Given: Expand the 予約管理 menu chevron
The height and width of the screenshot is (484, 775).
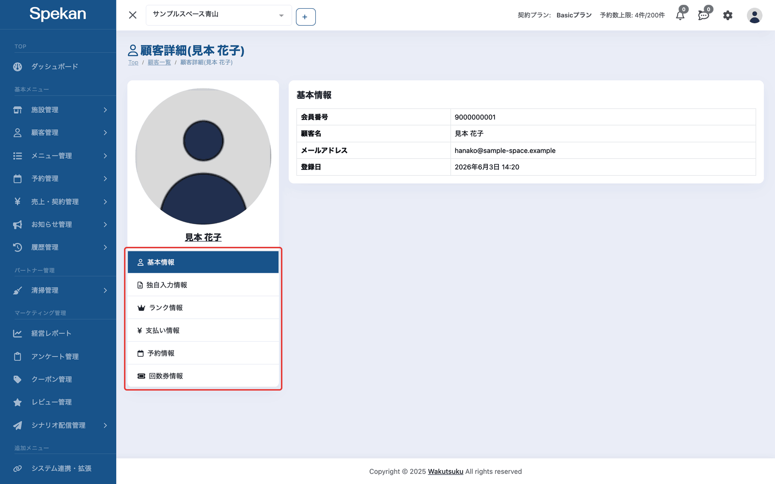Looking at the screenshot, I should (105, 179).
